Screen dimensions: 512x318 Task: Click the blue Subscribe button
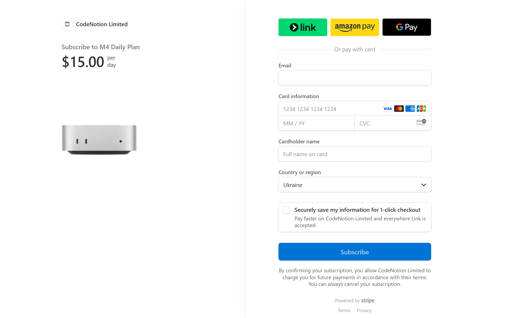355,252
